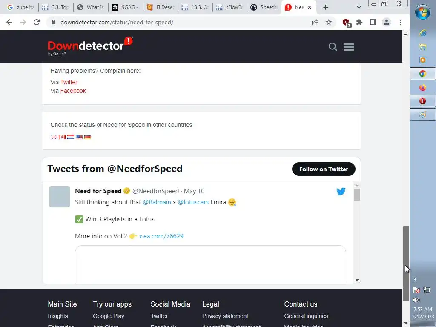Screen dimensions: 436x327
Task: Close the active Need for Speed tab
Action: point(310,8)
